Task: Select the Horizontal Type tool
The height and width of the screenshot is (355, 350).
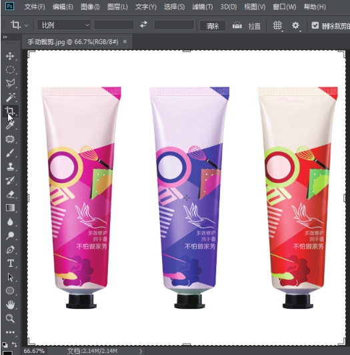Action: point(10,264)
